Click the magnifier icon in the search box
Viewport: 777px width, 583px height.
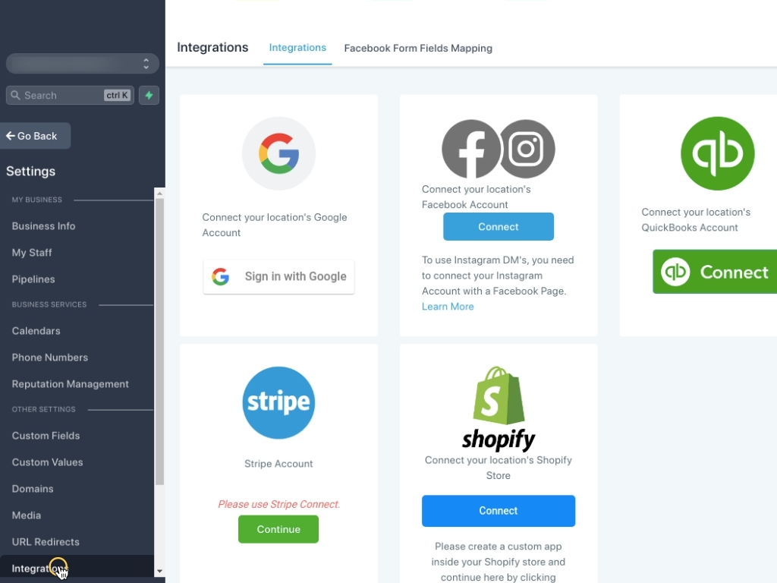click(15, 95)
